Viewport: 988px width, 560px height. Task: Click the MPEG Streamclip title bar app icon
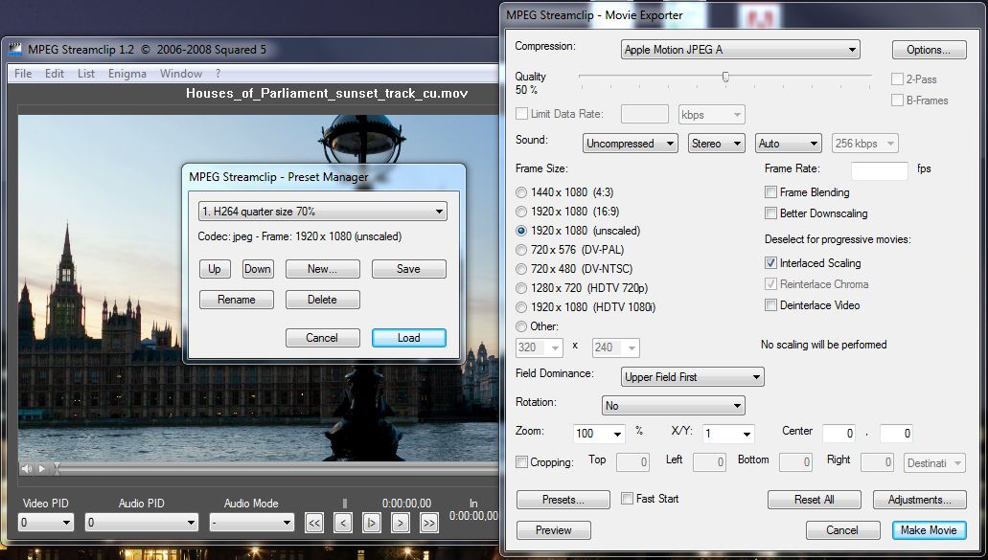click(14, 50)
